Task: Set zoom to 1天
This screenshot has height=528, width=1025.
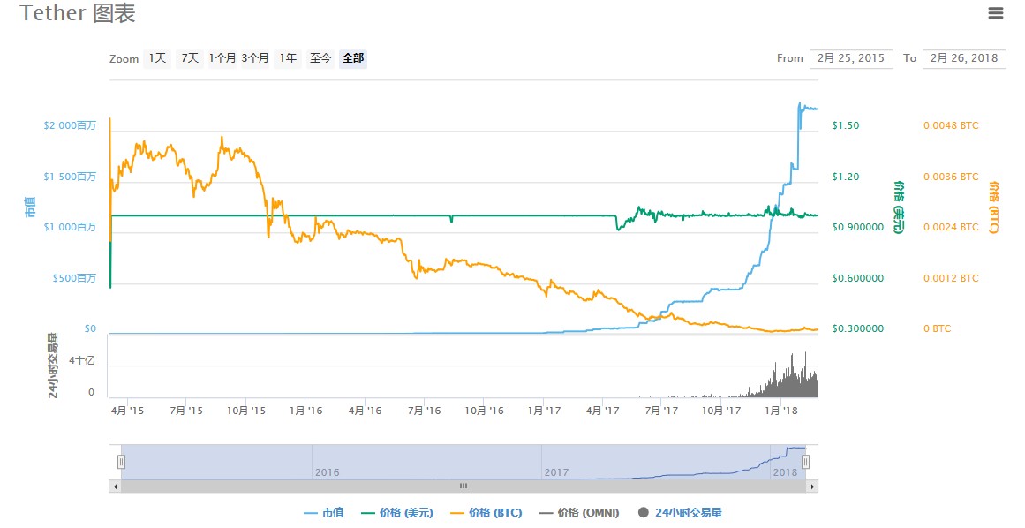Action: (x=157, y=58)
